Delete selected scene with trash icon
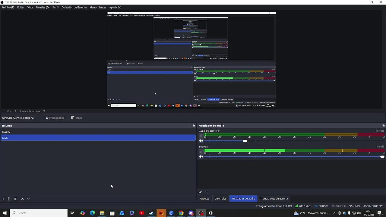This screenshot has height=217, width=386. (x=9, y=199)
